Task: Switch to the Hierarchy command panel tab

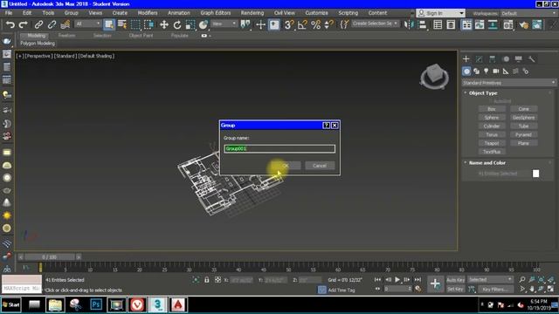Action: (493, 59)
